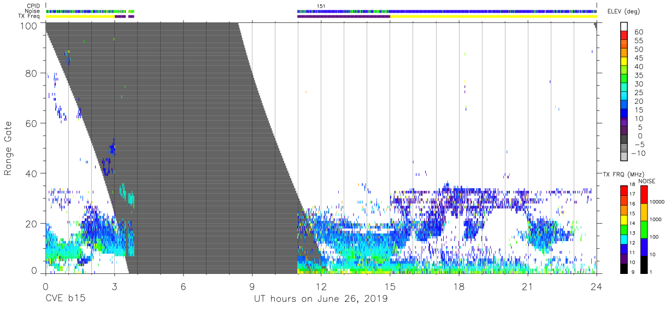Screen dimensions: 671x310
Task: Select the black bottom segment of TX FRQ bar
Action: click(x=624, y=268)
